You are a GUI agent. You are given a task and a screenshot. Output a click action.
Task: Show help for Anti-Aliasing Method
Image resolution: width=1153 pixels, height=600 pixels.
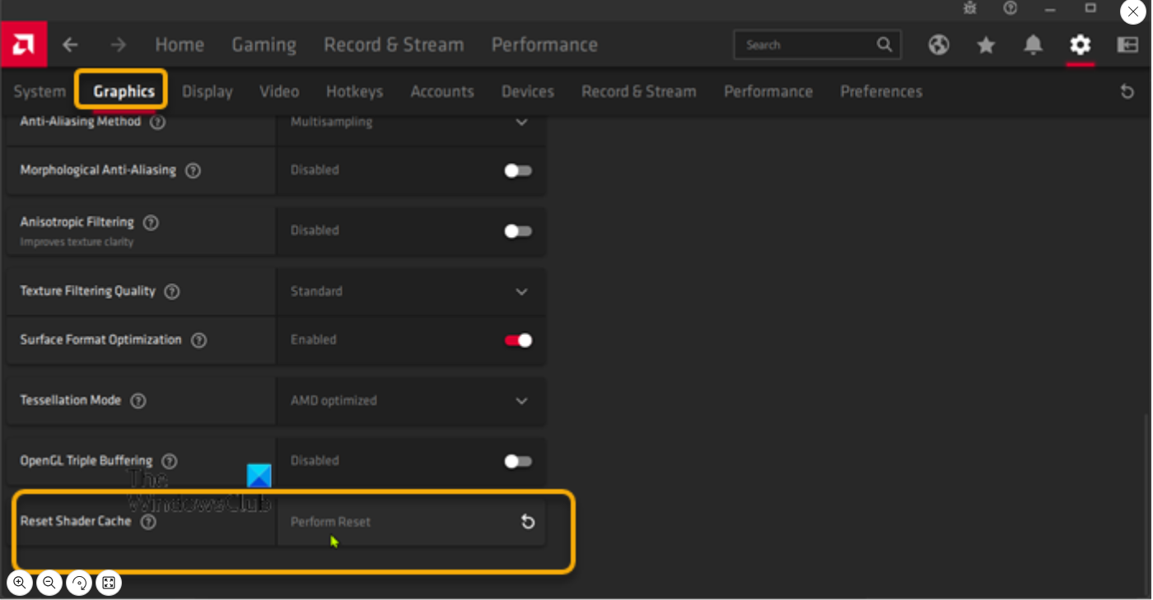pos(158,122)
